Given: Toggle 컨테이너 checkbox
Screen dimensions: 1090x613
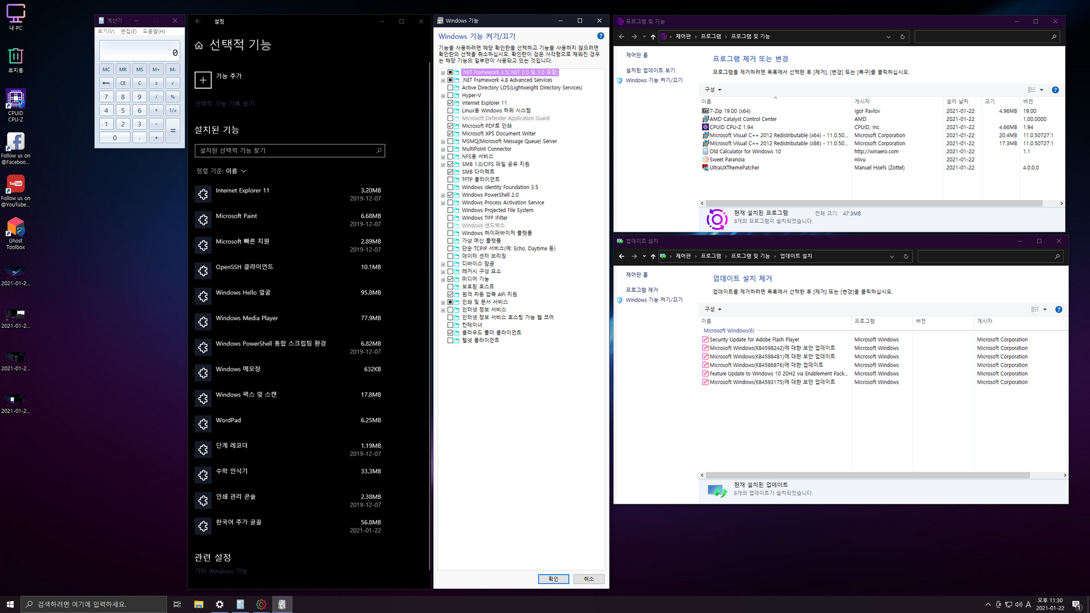Looking at the screenshot, I should (x=450, y=325).
